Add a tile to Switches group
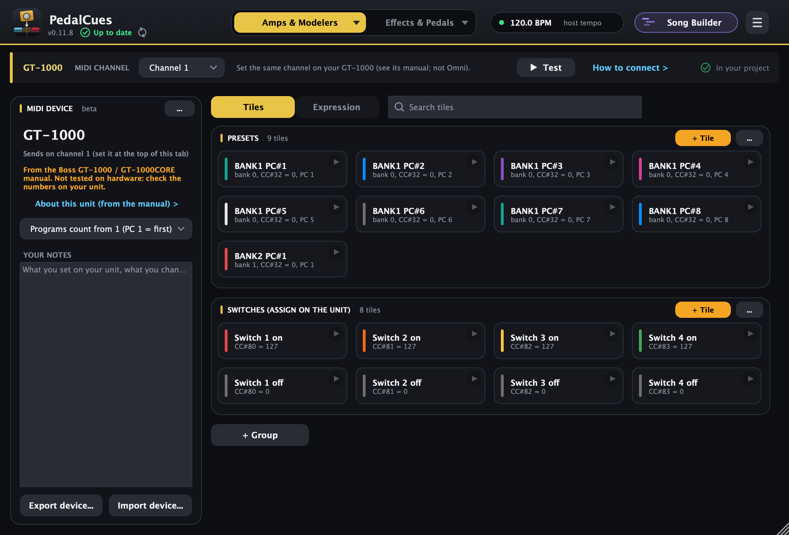789x535 pixels. pos(703,310)
